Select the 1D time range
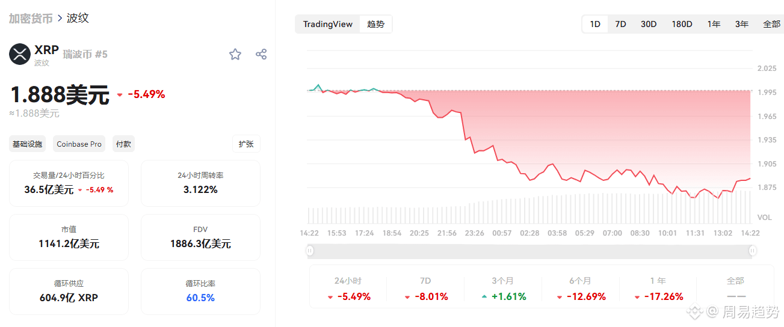Viewport: 784px width, 327px height. pyautogui.click(x=595, y=24)
